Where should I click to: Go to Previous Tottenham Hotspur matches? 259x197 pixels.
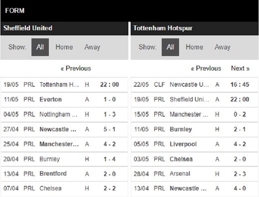pos(206,68)
